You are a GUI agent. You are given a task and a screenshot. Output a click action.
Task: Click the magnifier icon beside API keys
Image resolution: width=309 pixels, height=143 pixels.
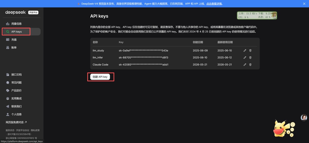pos(8,32)
